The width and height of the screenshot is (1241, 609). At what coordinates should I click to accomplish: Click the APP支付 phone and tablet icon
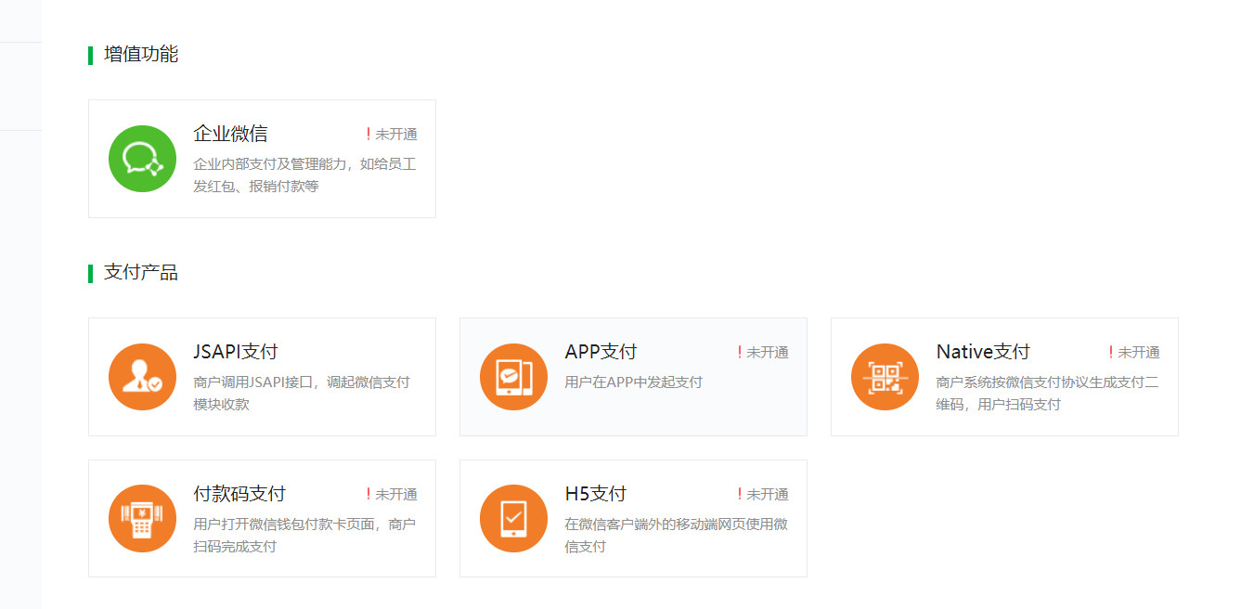click(x=513, y=377)
